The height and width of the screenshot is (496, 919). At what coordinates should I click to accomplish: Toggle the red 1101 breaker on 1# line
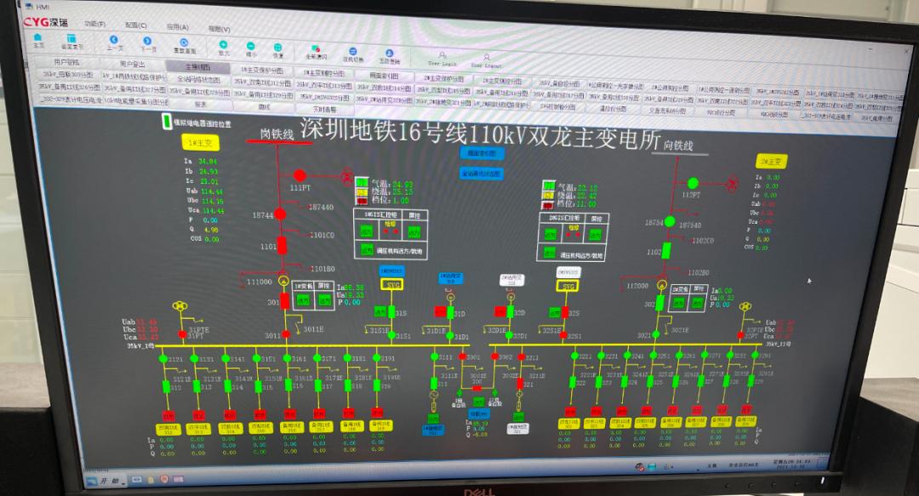[285, 247]
